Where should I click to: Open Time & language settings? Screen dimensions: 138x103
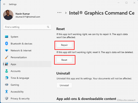[x=20, y=78]
